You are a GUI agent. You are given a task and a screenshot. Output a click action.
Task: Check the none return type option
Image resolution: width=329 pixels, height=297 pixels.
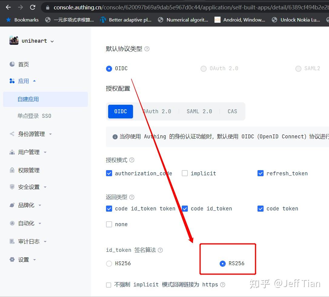pyautogui.click(x=109, y=224)
